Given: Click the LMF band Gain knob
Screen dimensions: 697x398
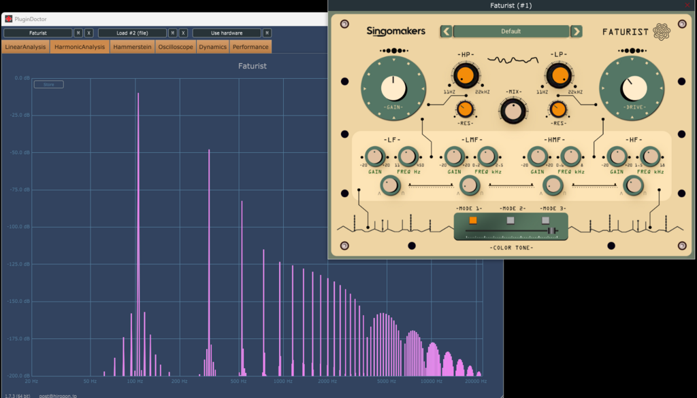Looking at the screenshot, I should pos(454,156).
